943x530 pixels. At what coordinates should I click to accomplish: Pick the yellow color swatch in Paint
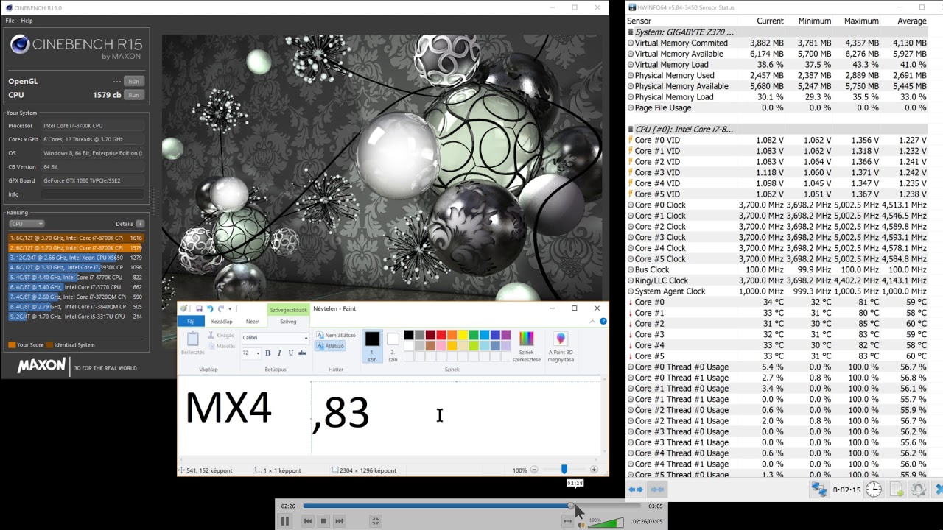[463, 335]
